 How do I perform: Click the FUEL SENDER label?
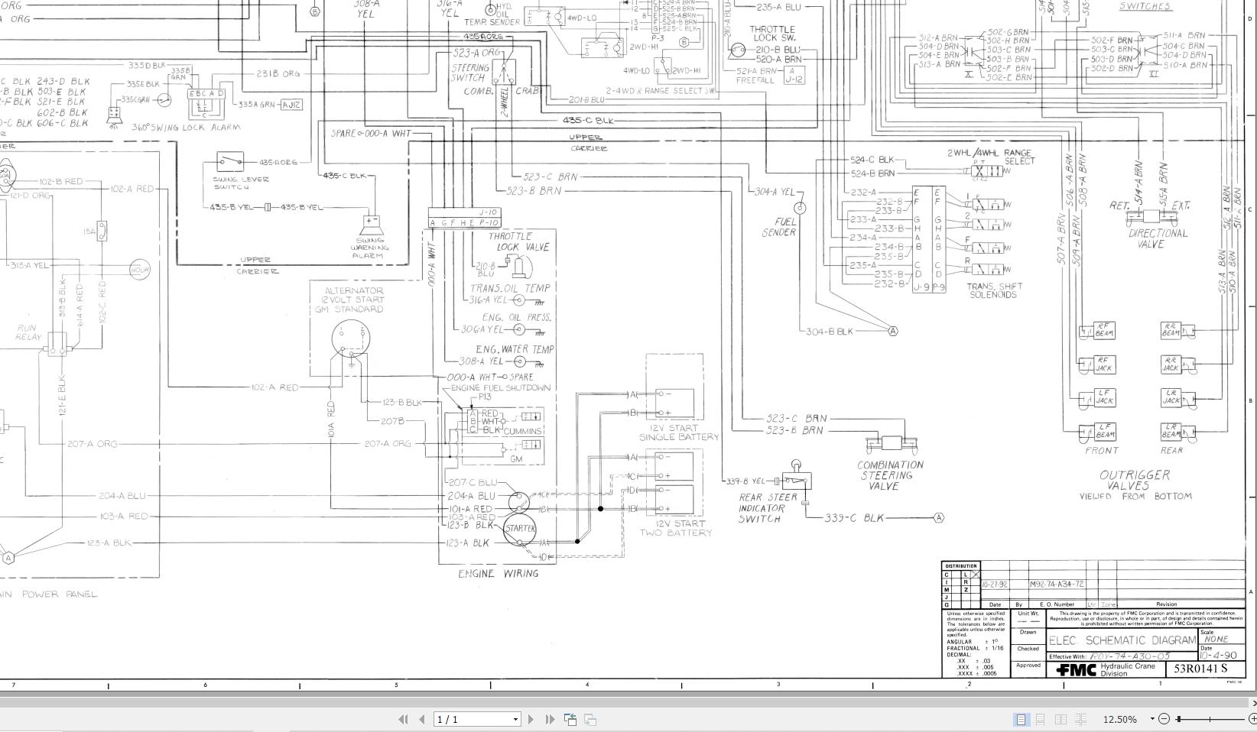[x=778, y=227]
